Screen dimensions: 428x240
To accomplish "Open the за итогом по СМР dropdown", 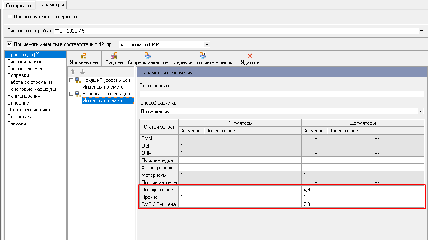I will click(207, 44).
